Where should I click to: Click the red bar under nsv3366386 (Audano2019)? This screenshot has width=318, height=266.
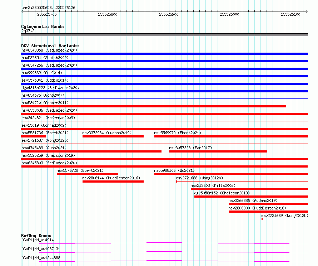[268, 204]
